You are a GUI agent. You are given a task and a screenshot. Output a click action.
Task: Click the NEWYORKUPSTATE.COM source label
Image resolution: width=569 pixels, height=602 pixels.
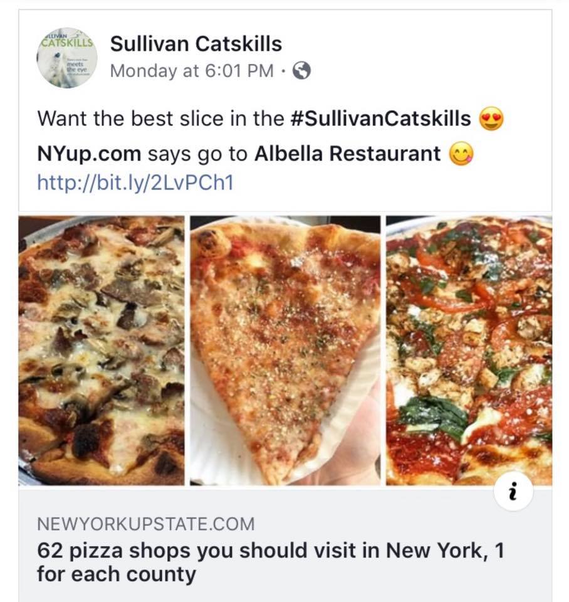(146, 524)
